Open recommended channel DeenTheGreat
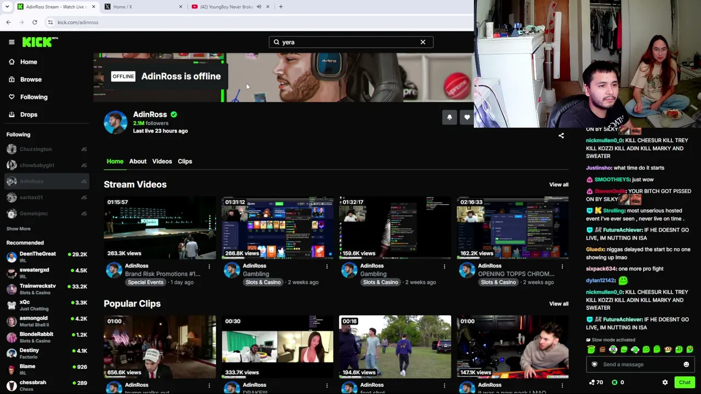 tap(47, 257)
